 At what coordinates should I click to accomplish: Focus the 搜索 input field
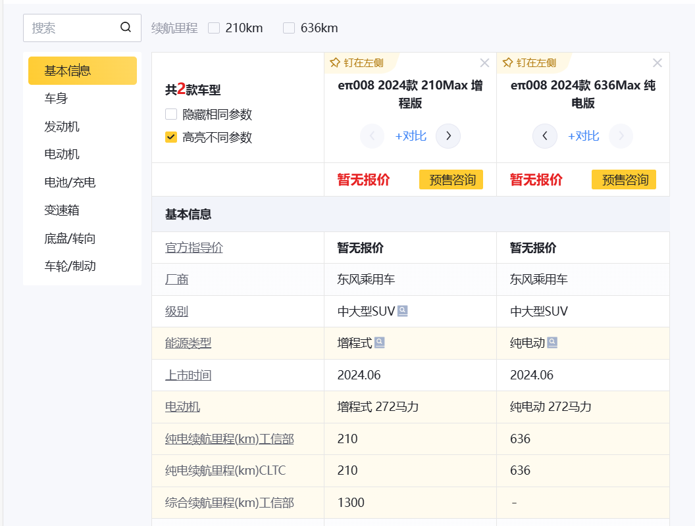pyautogui.click(x=72, y=28)
